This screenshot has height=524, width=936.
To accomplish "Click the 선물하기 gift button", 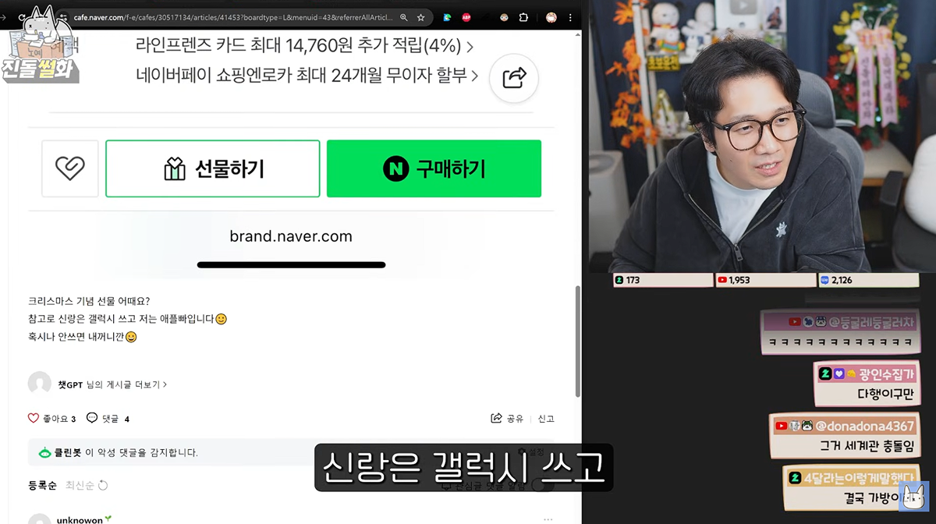I will point(213,168).
